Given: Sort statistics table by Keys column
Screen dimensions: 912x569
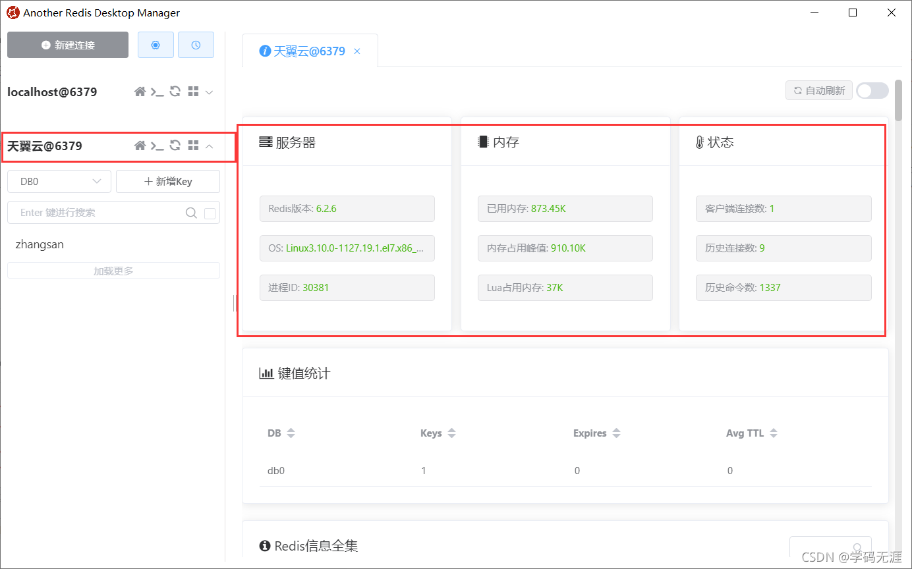Looking at the screenshot, I should (438, 433).
